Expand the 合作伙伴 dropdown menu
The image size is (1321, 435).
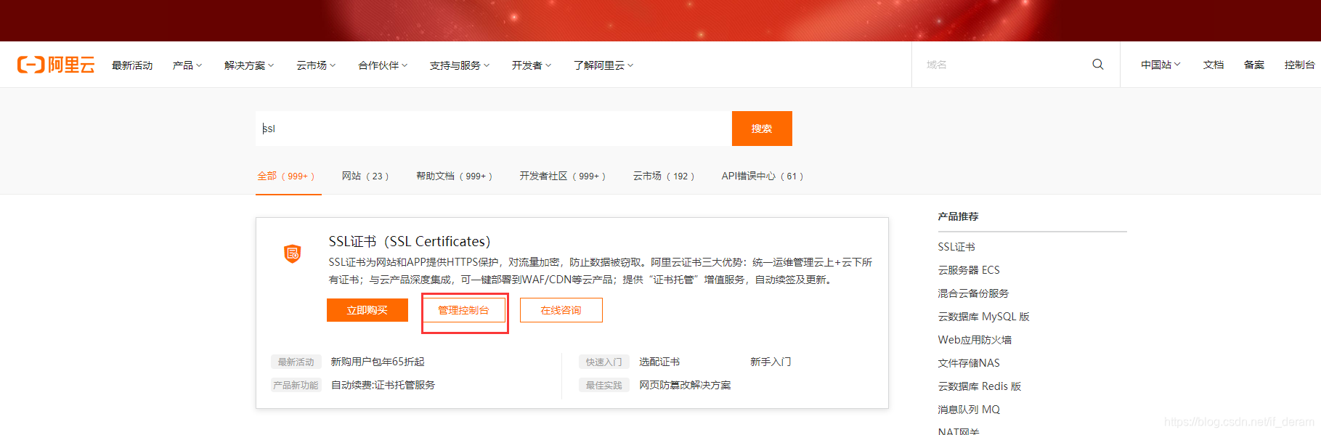pyautogui.click(x=383, y=65)
